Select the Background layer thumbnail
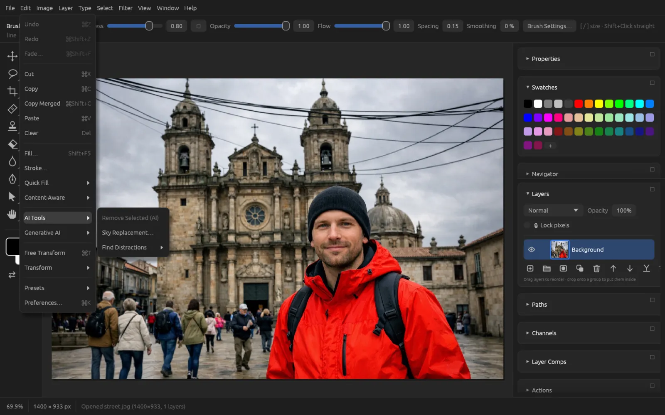665x415 pixels. (x=559, y=249)
